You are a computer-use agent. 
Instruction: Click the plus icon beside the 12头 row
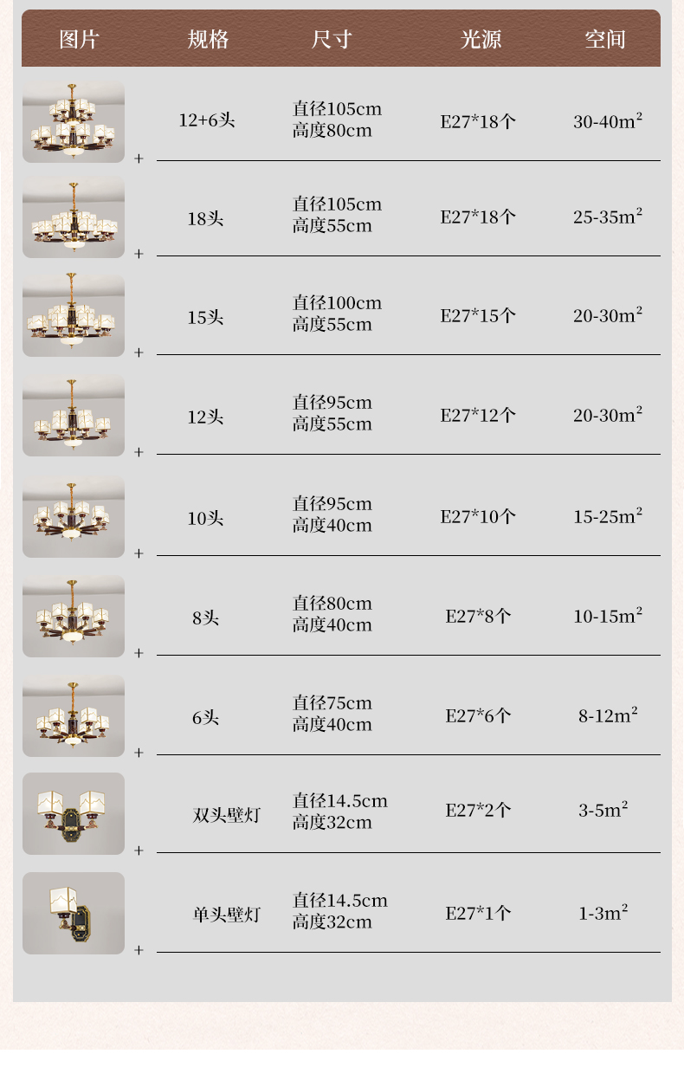point(139,453)
